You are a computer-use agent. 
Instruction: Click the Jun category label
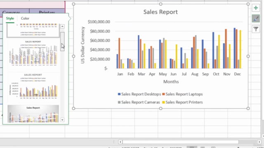coord(173,74)
